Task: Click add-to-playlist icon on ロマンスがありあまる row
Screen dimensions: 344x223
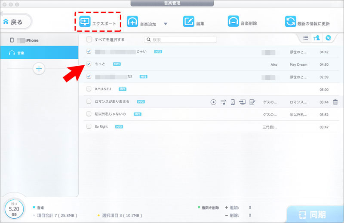Action: tap(223, 102)
